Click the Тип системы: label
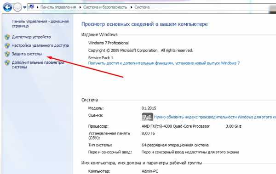Image resolution: width=276 pixels, height=174 pixels. point(100,145)
